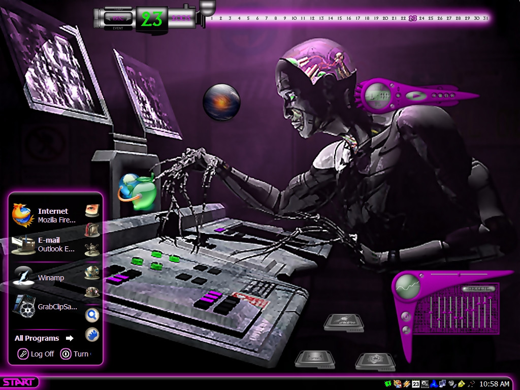Open the calendar 23 tray icon

click(415, 384)
